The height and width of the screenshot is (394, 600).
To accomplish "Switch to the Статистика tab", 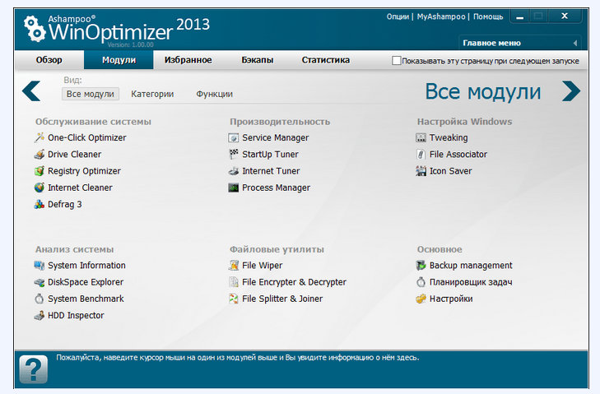I will (x=326, y=60).
